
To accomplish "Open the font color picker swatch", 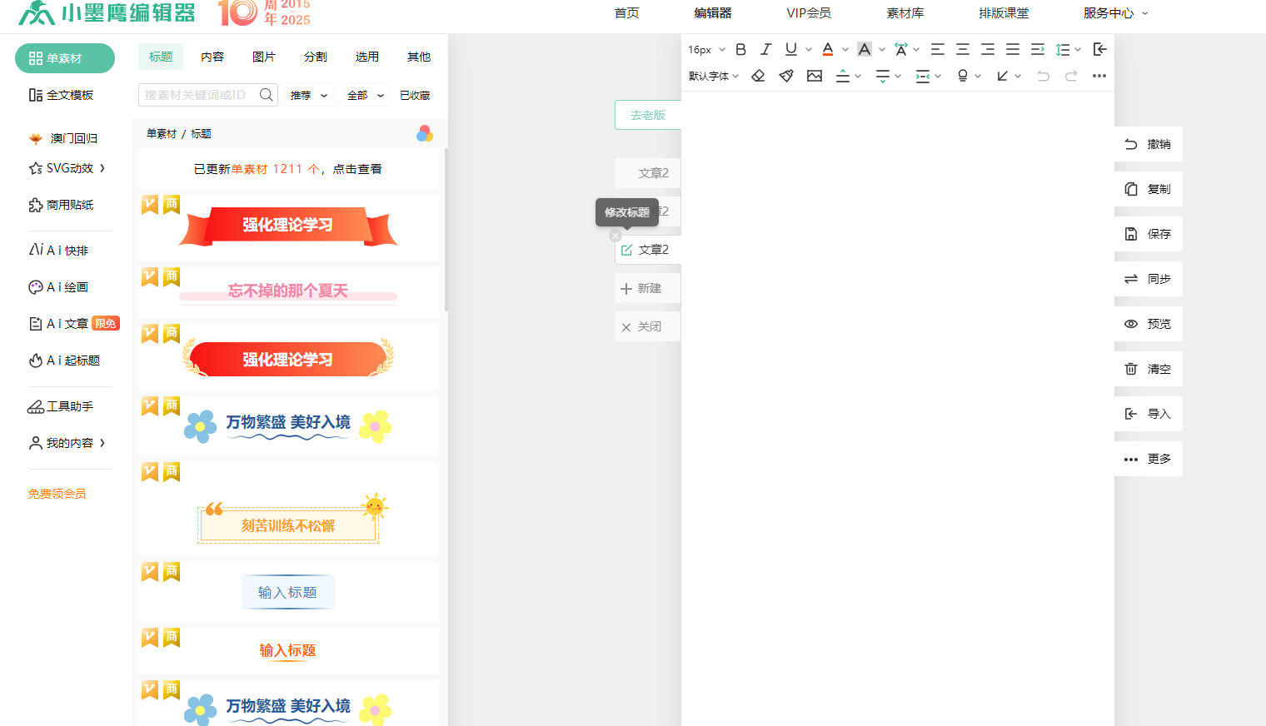I will pyautogui.click(x=828, y=50).
